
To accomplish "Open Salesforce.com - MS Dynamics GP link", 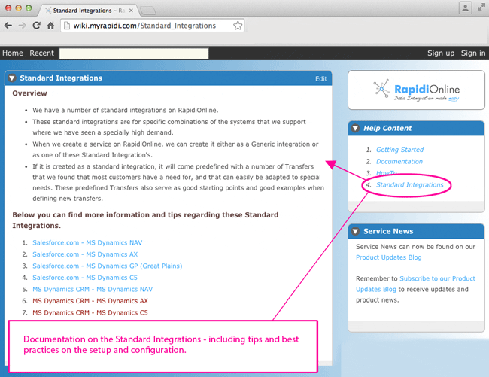I will point(108,266).
